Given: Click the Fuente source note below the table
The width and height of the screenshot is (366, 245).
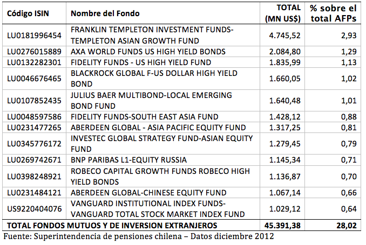Looking at the screenshot, I should click(x=139, y=236).
